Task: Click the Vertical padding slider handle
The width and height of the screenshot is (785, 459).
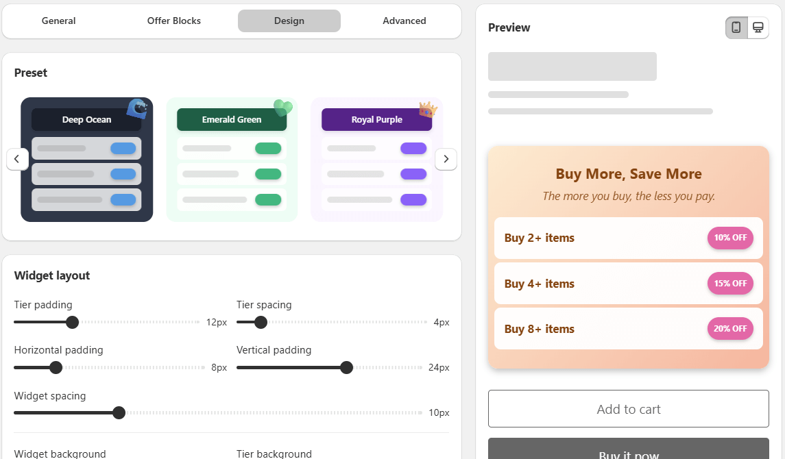Action: [346, 367]
